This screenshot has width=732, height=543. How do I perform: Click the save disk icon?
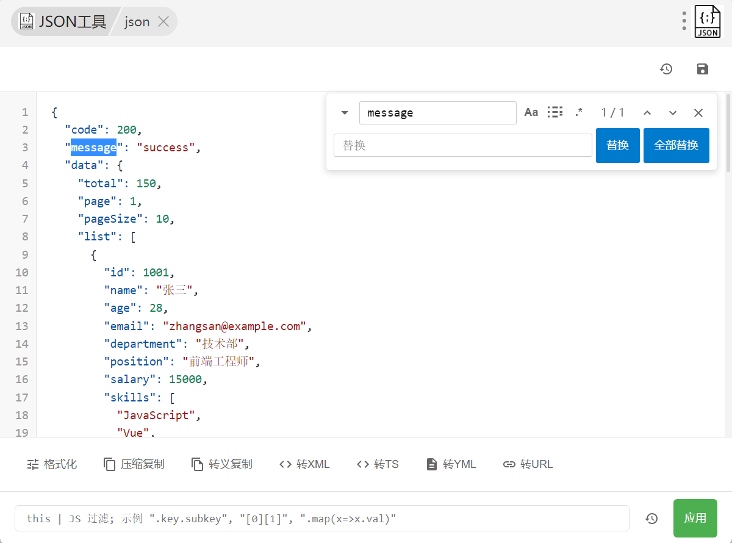[x=703, y=70]
